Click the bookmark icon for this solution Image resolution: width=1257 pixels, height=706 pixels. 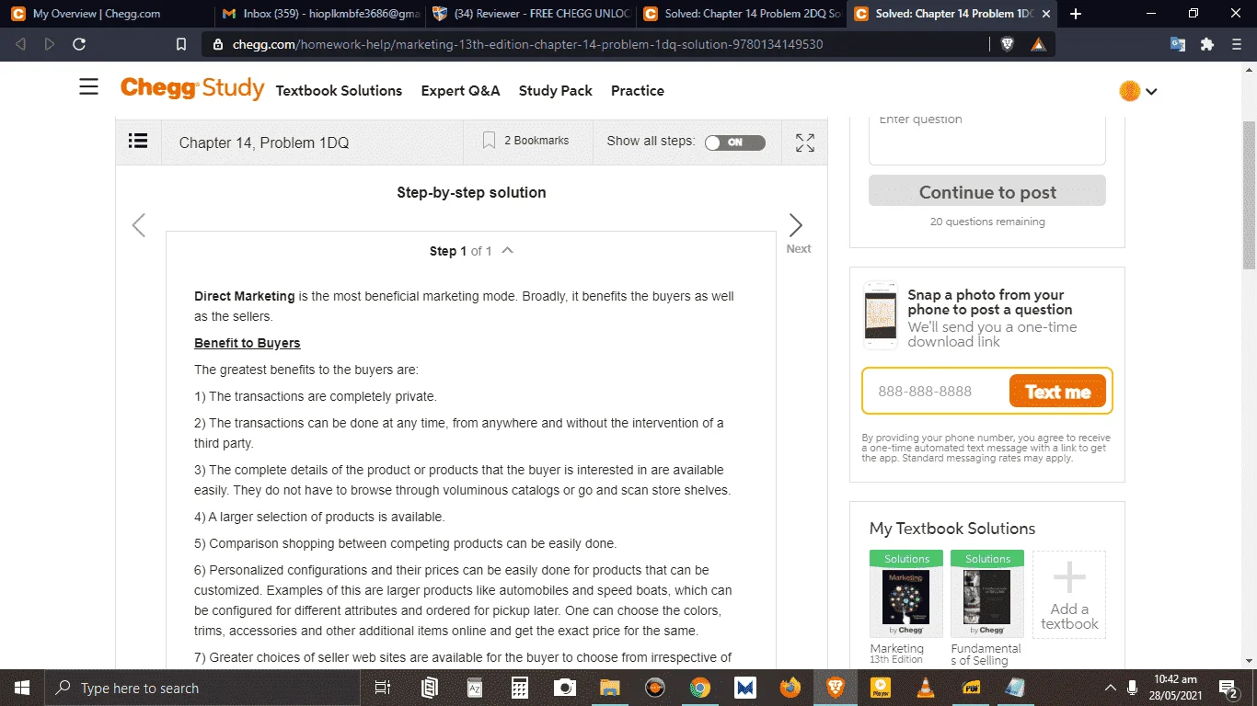click(x=490, y=141)
